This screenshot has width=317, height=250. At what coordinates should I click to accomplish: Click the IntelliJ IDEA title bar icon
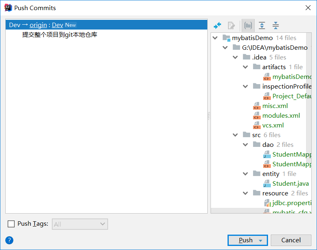pyautogui.click(x=8, y=8)
